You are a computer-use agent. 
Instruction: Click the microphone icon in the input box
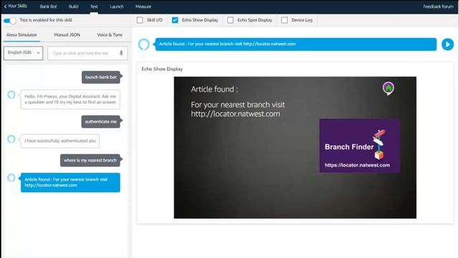121,53
